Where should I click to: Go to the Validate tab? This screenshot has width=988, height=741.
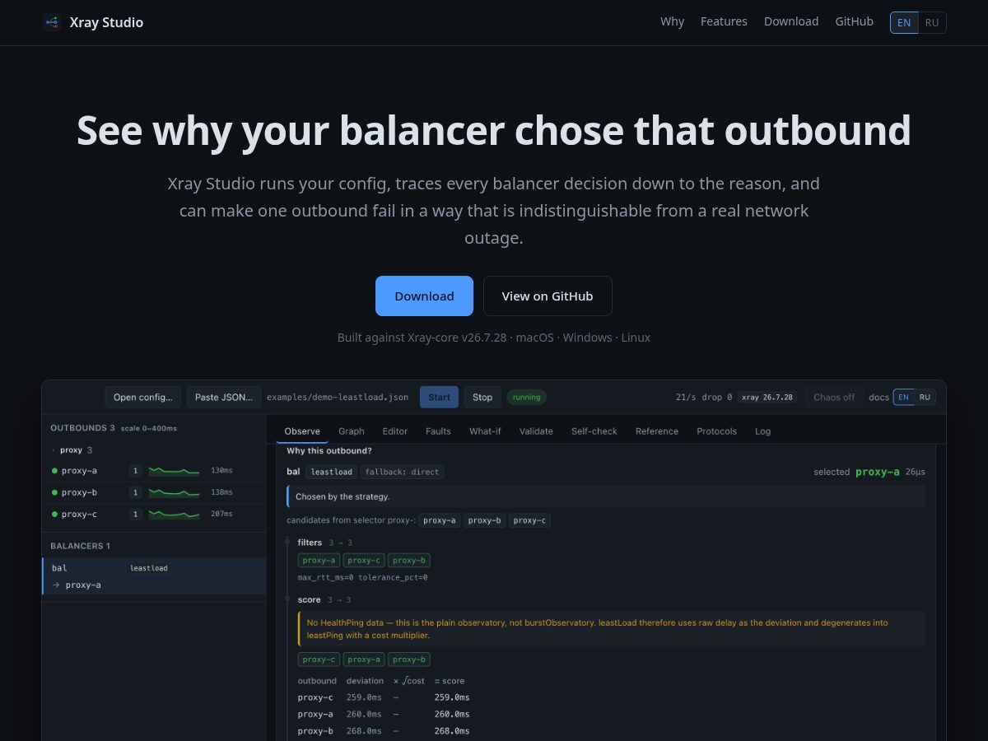[x=536, y=431]
